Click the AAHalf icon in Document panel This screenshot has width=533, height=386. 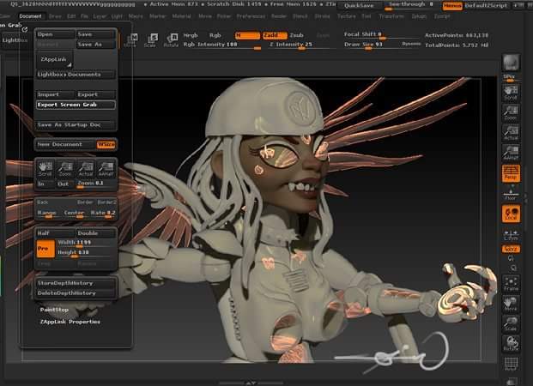tap(106, 169)
